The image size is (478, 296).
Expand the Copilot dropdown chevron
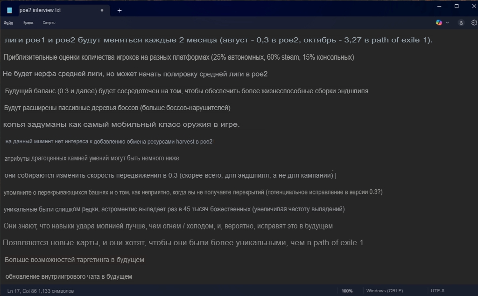tap(447, 22)
